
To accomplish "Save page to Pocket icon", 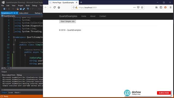I will point(138,7).
